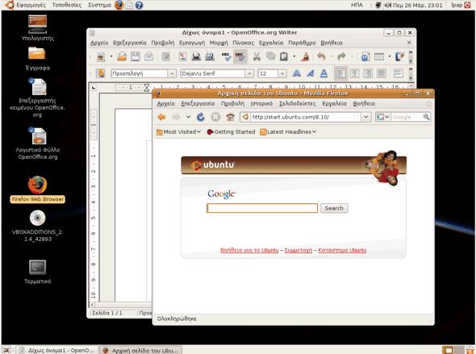The height and width of the screenshot is (354, 476).
Task: Toggle Italic formatting in Writer
Action: click(x=311, y=73)
